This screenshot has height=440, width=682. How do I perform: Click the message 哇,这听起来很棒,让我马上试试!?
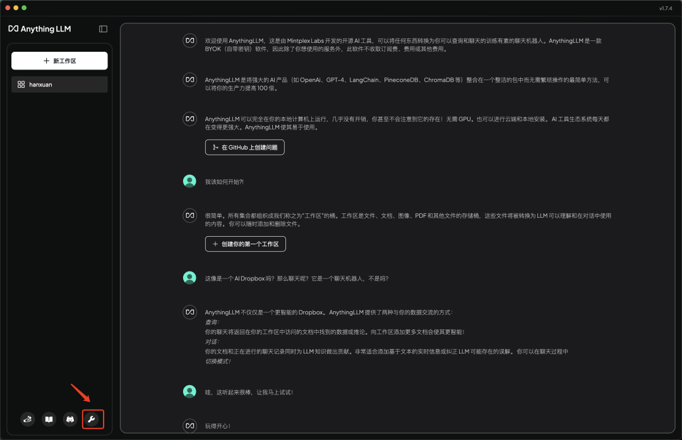tap(249, 392)
